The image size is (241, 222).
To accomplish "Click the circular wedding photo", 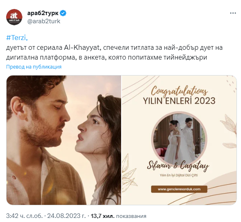I will 179,139.
